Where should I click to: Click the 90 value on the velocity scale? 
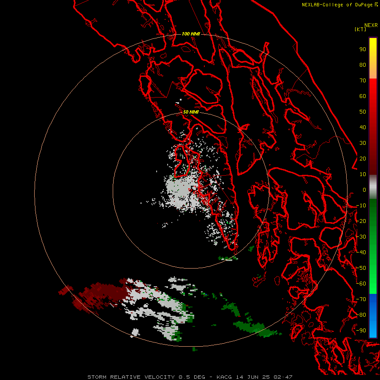tap(363, 49)
